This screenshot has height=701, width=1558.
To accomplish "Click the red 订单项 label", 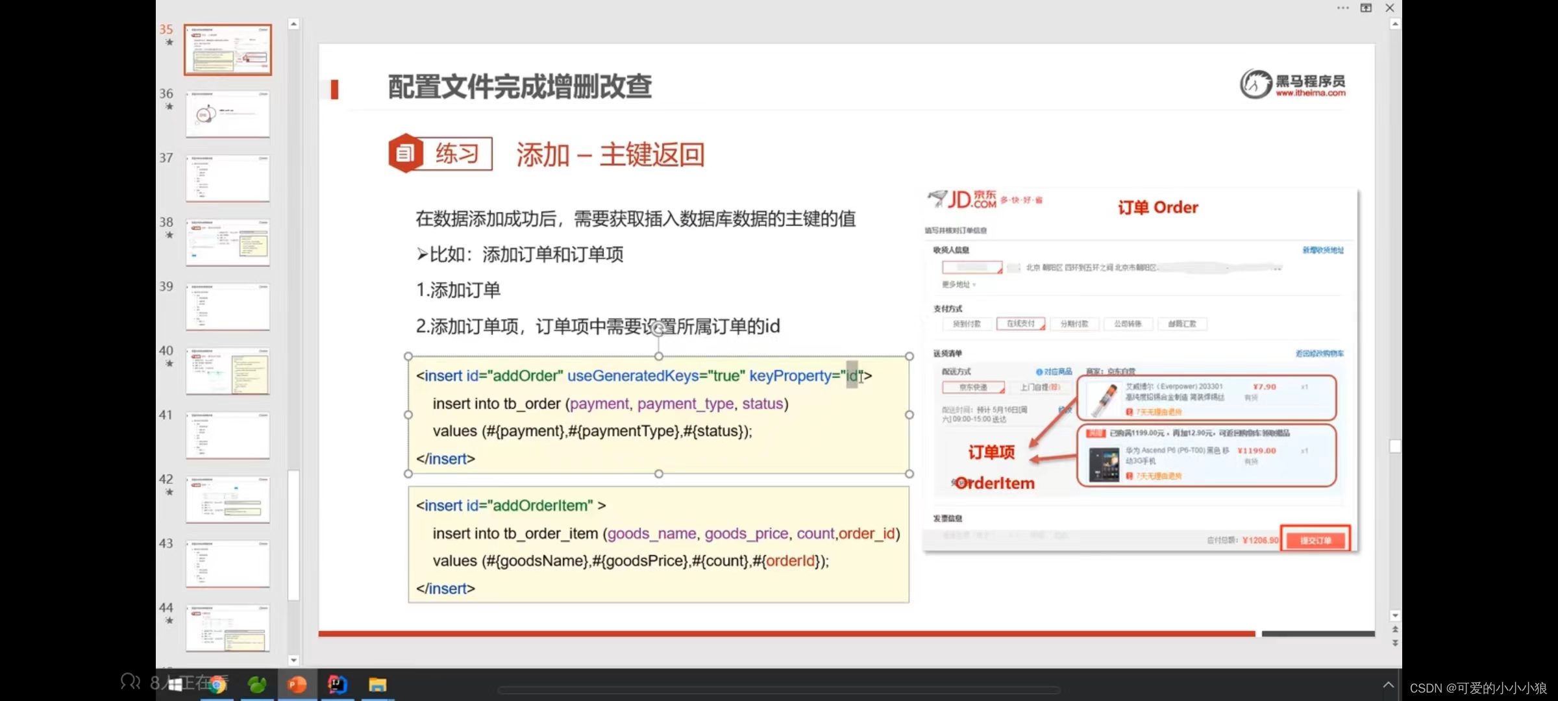I will point(991,452).
